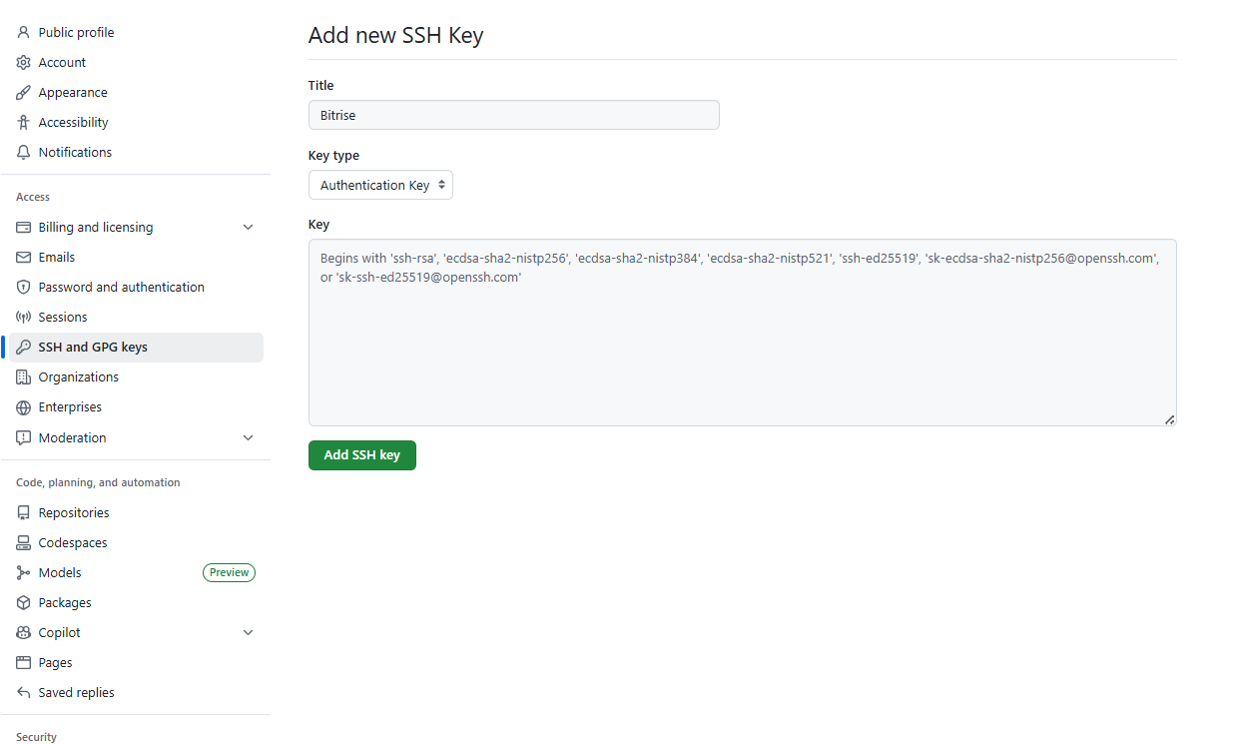The image size is (1240, 744).
Task: Expand the Billing and licensing section
Action: pos(249,227)
